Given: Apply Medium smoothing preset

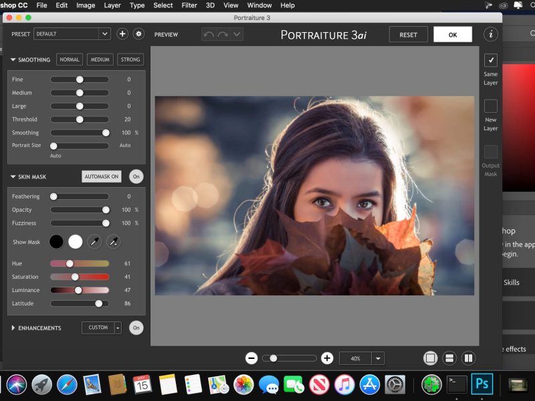Looking at the screenshot, I should (x=100, y=59).
